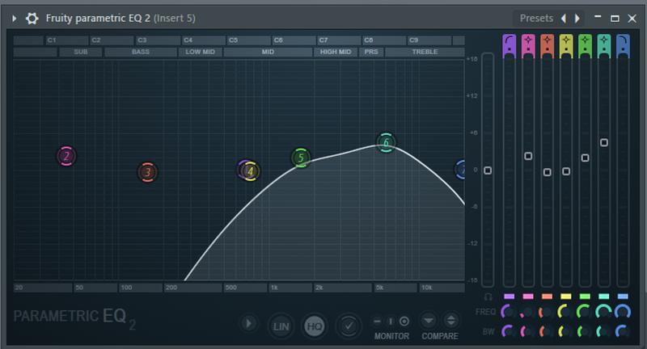Select band 2 pink node

(66, 156)
